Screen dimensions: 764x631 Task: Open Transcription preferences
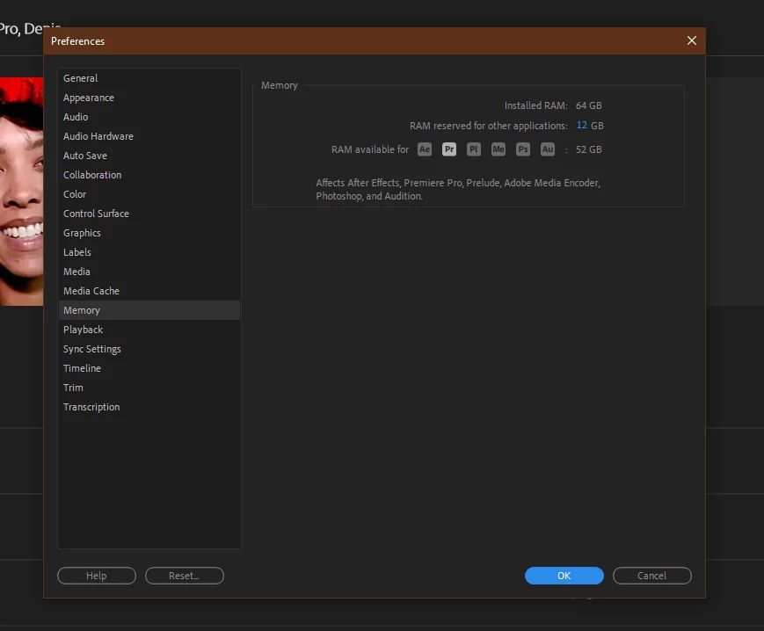click(x=149, y=407)
